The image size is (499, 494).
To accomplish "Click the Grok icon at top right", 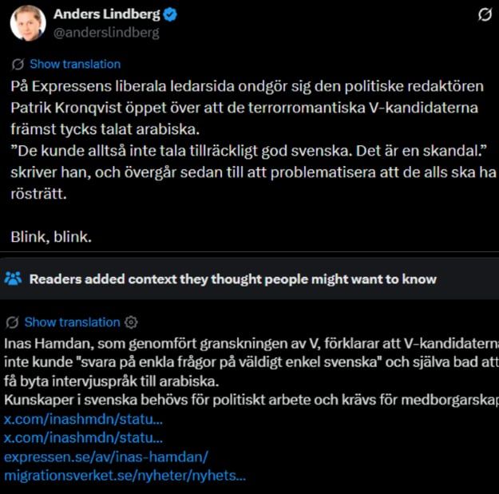I will [485, 14].
